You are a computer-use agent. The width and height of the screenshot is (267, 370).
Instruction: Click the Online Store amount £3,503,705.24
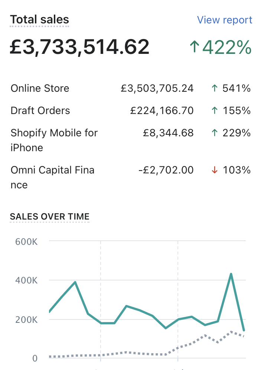(x=157, y=88)
